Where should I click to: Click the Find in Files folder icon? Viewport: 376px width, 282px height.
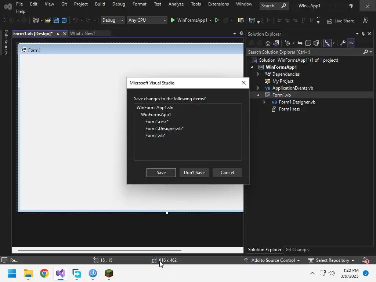tap(241, 21)
